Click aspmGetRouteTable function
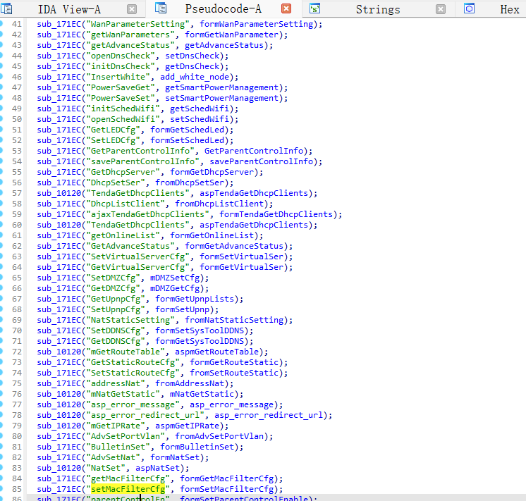526x501 pixels. coord(217,352)
